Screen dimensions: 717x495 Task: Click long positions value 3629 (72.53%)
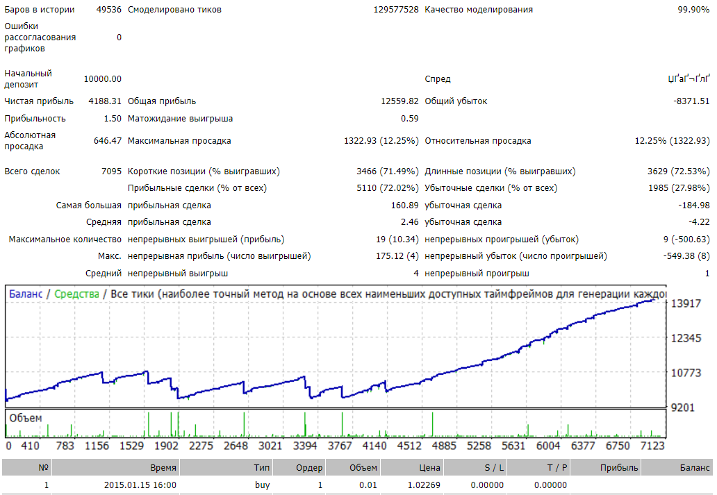coord(679,171)
